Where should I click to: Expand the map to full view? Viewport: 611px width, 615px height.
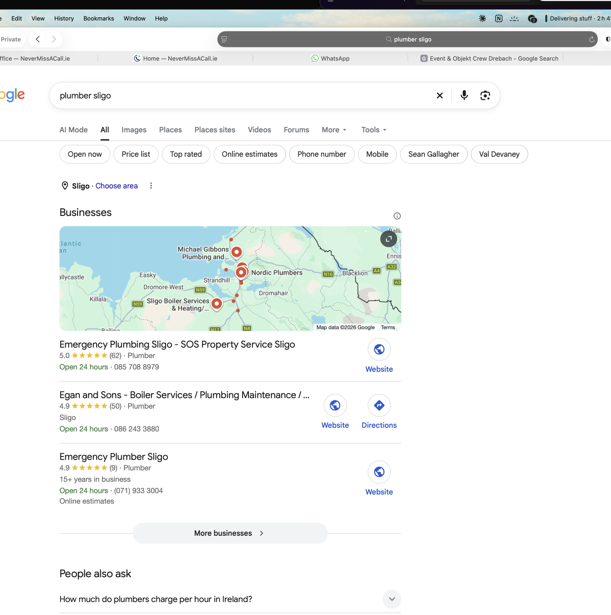[x=389, y=239]
